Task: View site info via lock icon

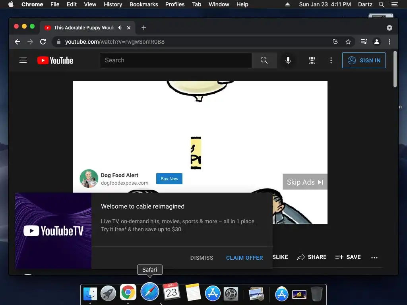Action: 59,42
